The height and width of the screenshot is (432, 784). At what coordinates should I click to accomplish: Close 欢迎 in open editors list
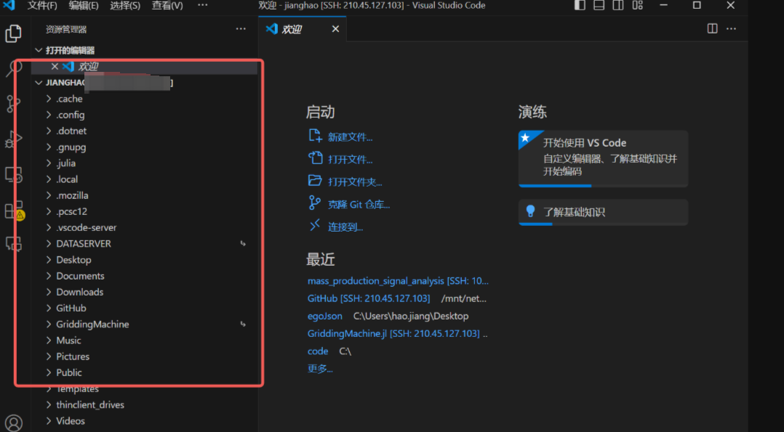click(55, 66)
